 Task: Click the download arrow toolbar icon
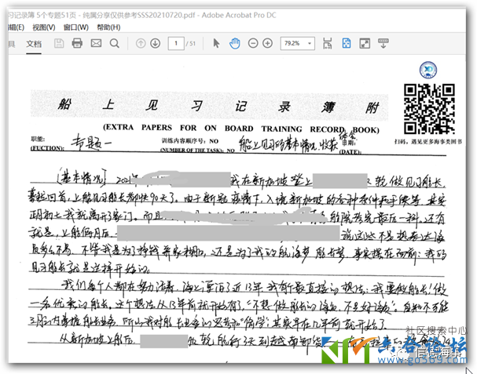pos(383,43)
